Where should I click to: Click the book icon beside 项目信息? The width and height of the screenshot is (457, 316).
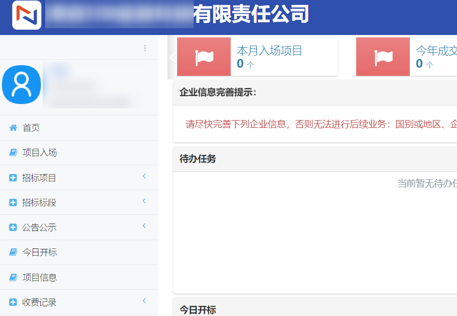point(13,278)
